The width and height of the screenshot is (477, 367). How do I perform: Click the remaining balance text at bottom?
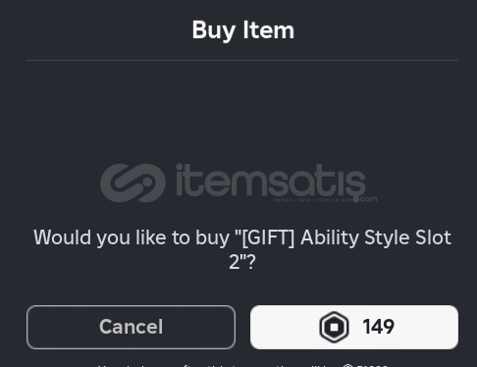coord(242,365)
